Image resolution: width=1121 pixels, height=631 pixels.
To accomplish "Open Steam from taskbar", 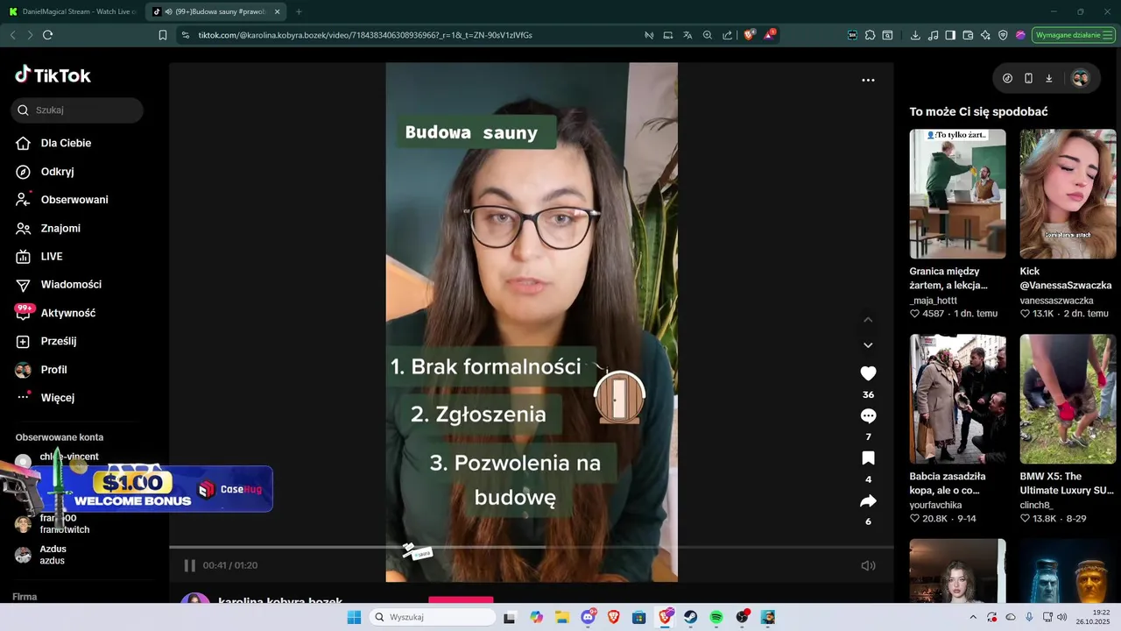I will tap(691, 617).
